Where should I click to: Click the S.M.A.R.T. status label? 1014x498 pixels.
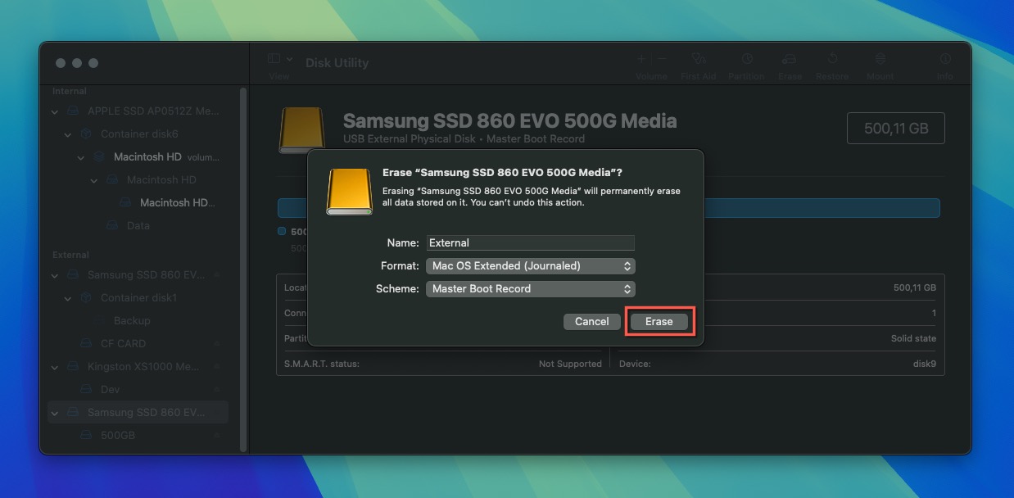(322, 364)
